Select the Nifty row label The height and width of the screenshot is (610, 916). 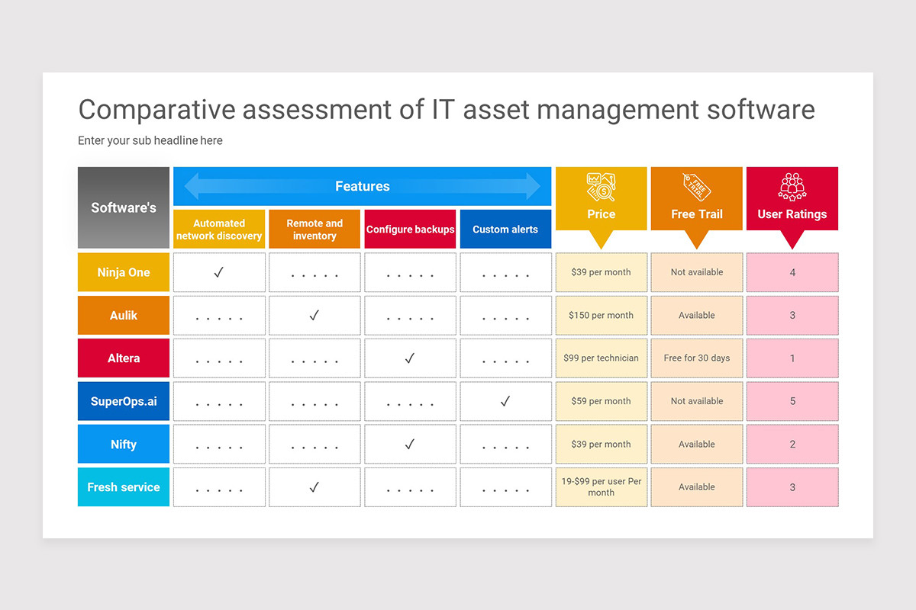tap(124, 444)
